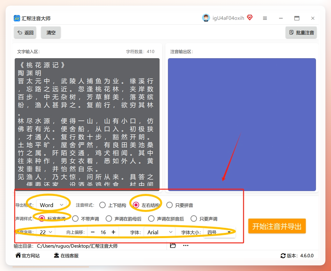Click 开始注音并导出 start button

277,226
